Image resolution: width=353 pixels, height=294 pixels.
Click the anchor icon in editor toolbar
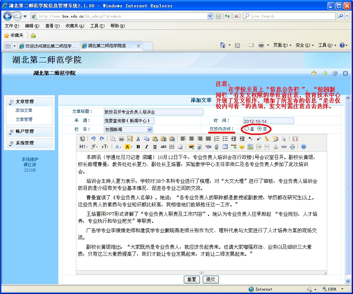pos(275,147)
